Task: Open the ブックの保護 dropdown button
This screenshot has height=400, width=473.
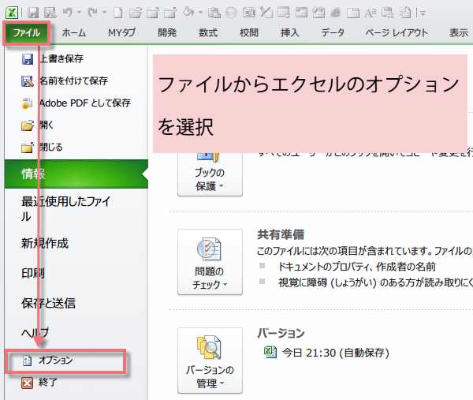Action: click(210, 173)
